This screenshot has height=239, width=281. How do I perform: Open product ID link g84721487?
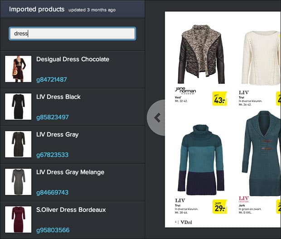[52, 79]
